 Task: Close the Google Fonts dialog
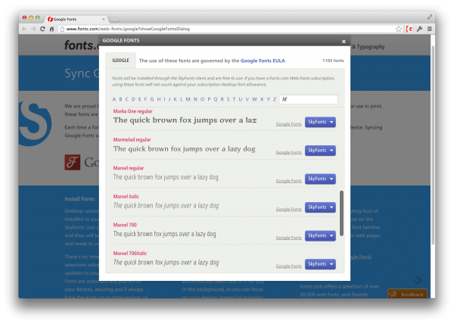pos(344,42)
